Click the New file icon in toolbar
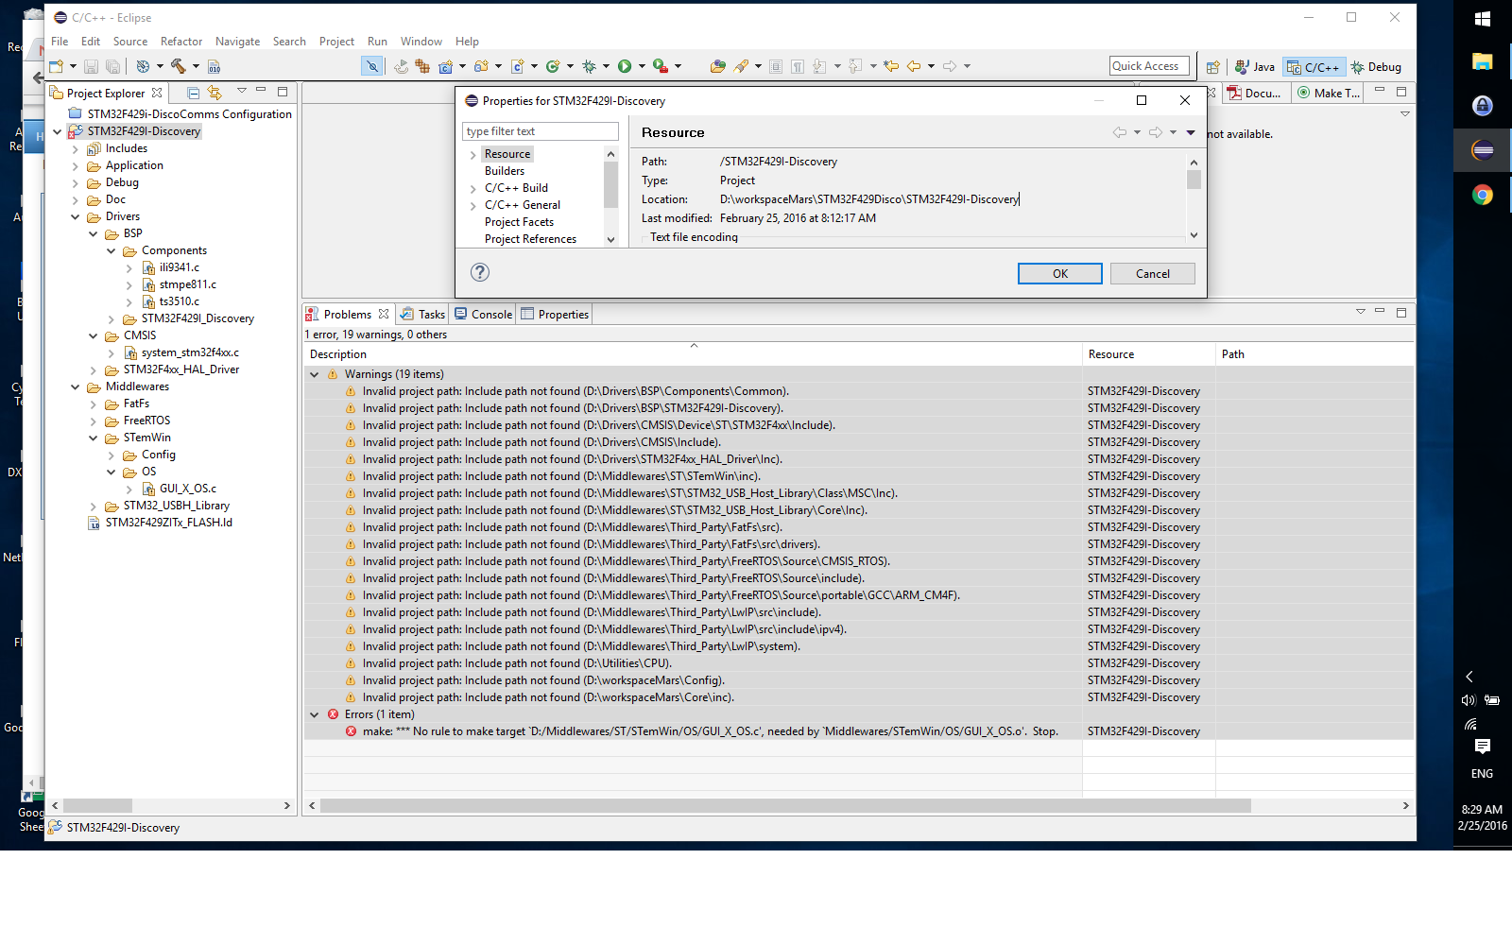 pyautogui.click(x=57, y=66)
